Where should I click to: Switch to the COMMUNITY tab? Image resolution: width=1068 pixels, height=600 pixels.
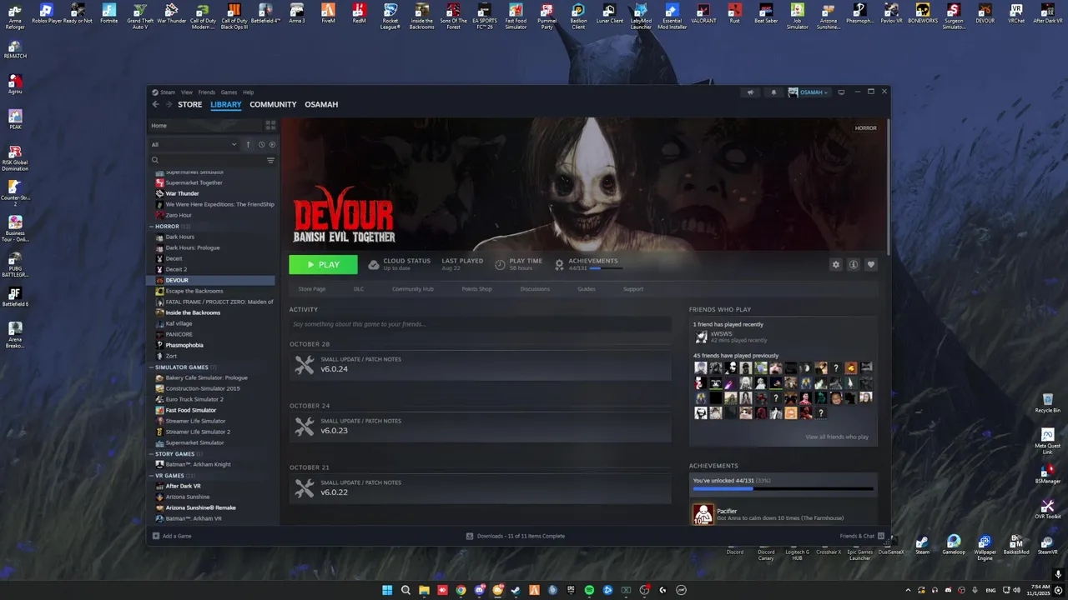[x=273, y=104]
